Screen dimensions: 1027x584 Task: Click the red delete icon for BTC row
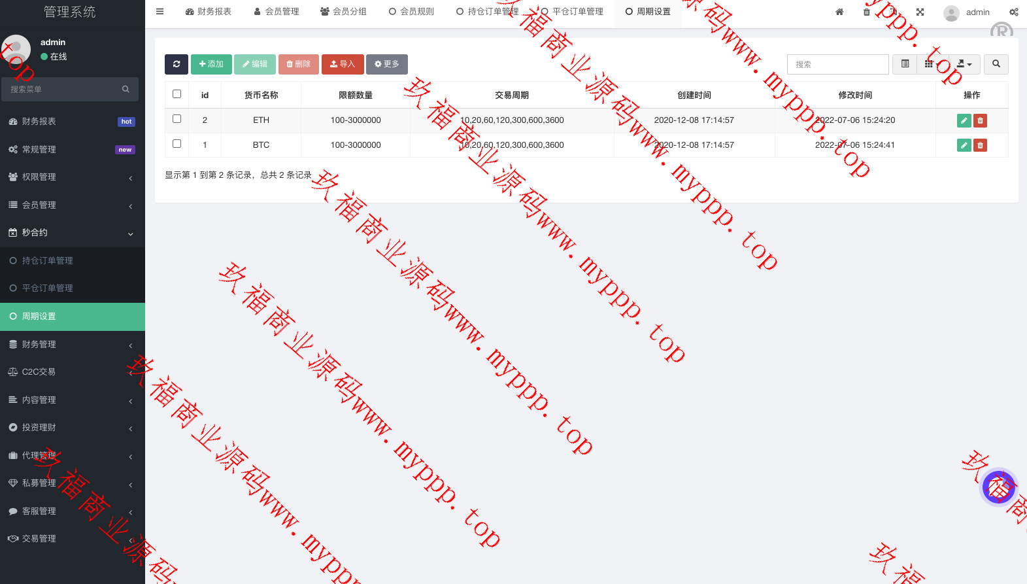pos(980,145)
